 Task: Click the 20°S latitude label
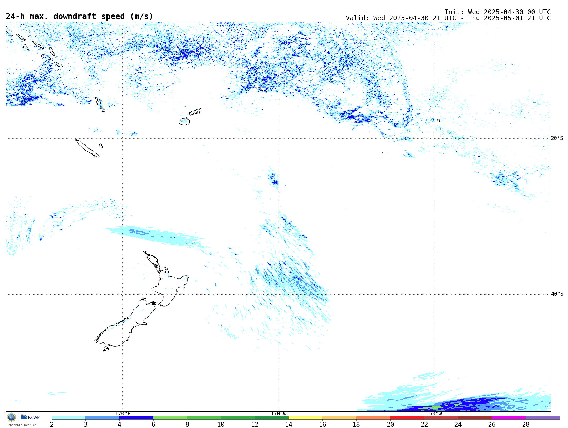(x=557, y=138)
